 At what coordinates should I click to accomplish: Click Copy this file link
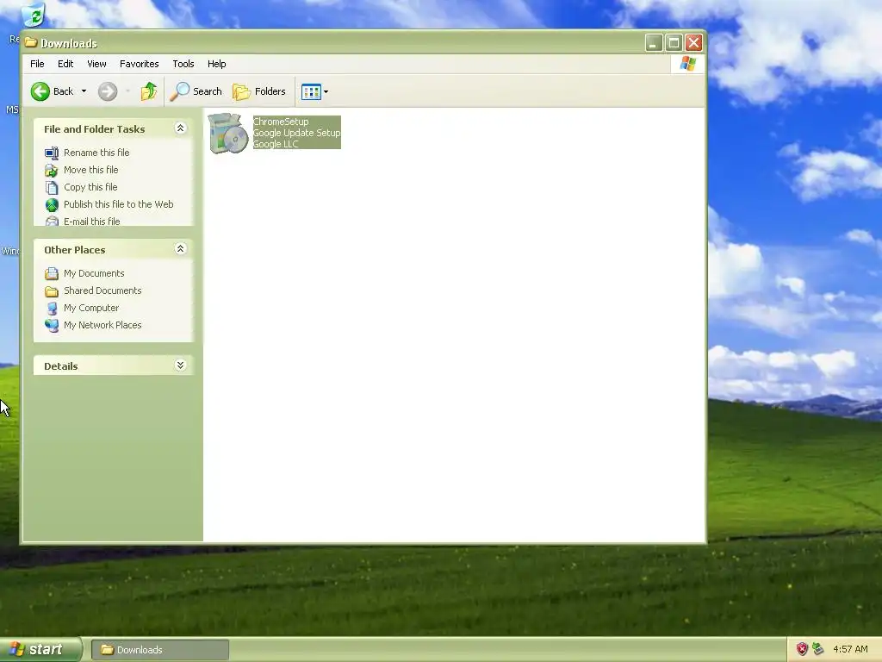(90, 187)
